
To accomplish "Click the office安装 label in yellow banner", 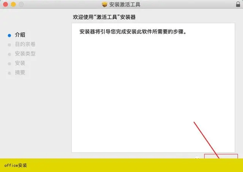I will (16, 166).
